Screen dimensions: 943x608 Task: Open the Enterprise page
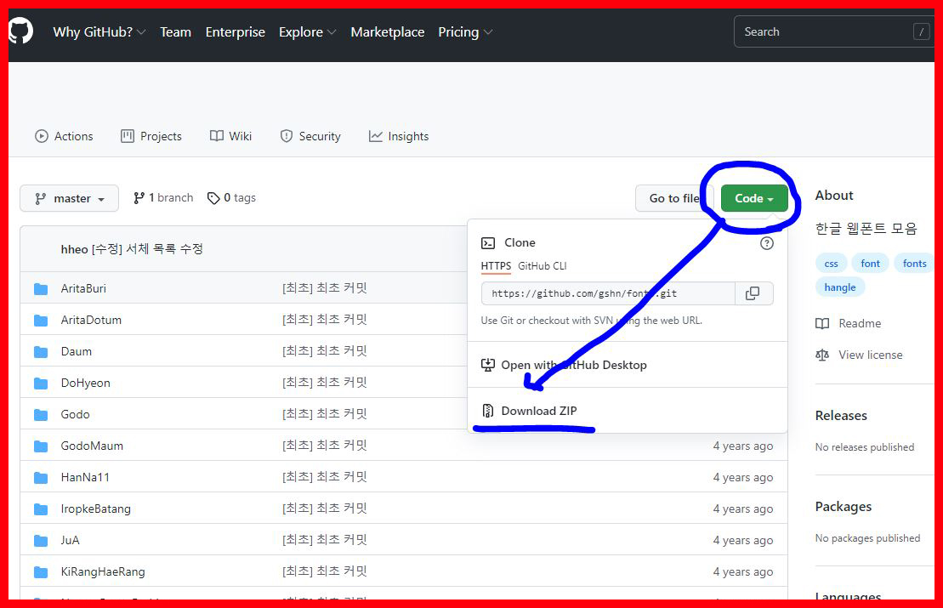click(x=236, y=31)
